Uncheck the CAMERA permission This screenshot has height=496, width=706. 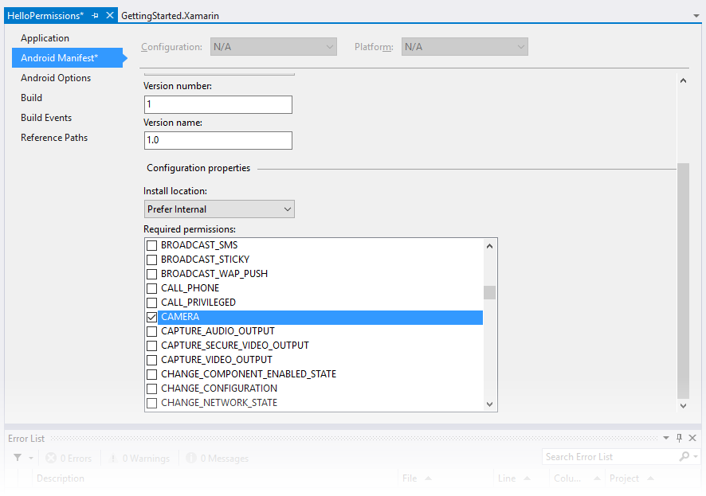coord(152,317)
